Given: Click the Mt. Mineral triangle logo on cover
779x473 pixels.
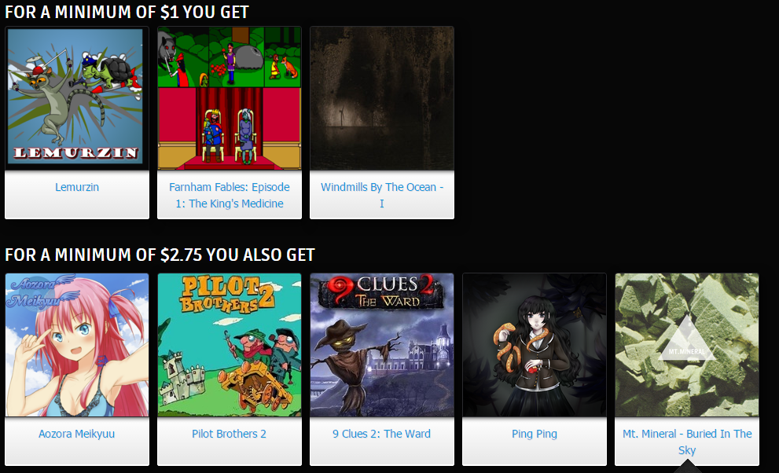Looking at the screenshot, I should [x=686, y=339].
